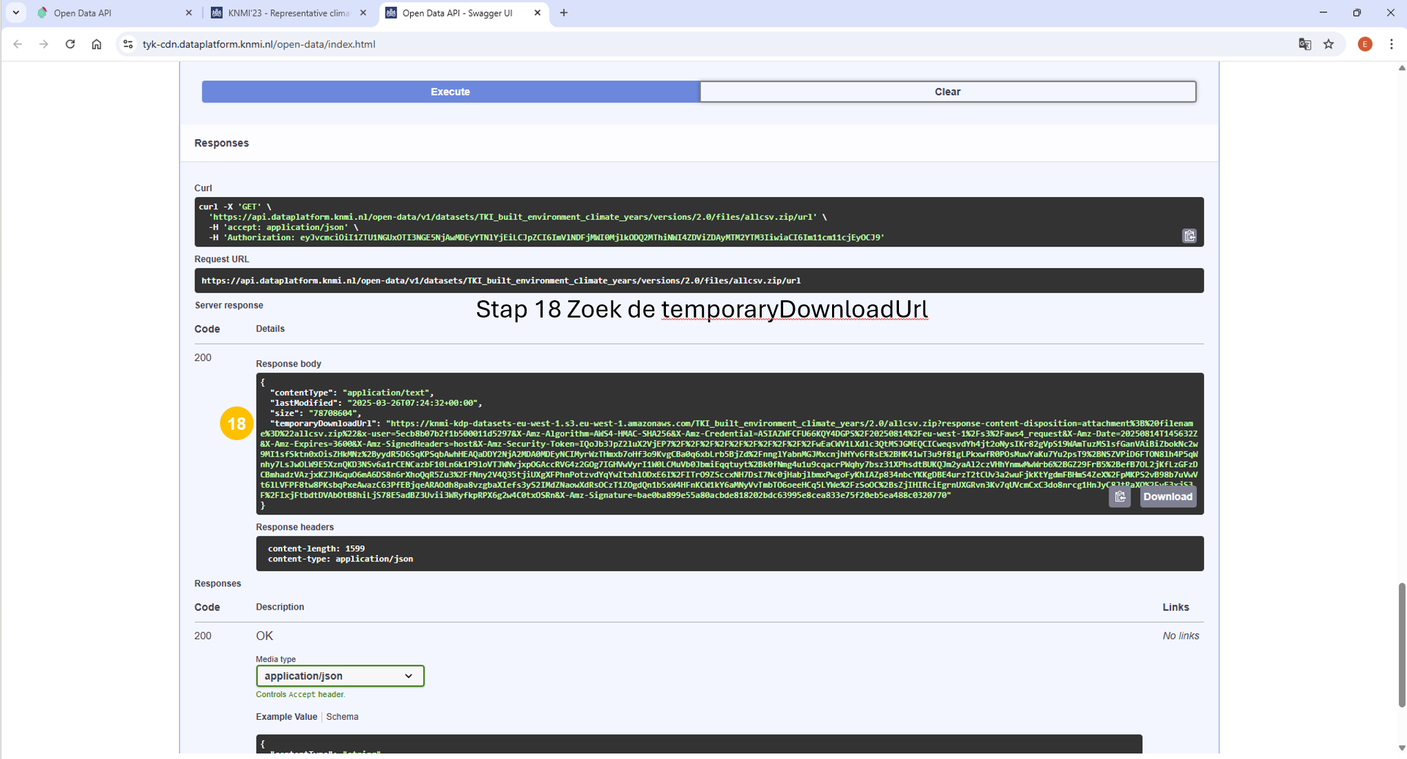Copy the response body to clipboard

coord(1120,497)
